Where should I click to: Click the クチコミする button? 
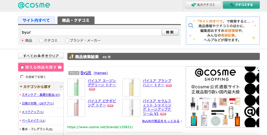[241, 5]
